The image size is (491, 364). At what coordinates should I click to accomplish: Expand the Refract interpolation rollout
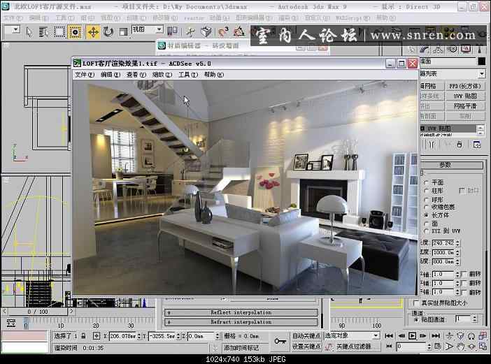(x=241, y=322)
